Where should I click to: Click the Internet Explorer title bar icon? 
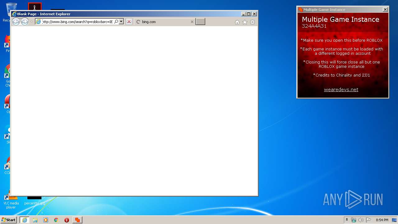(x=14, y=14)
